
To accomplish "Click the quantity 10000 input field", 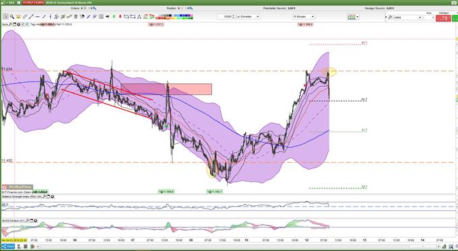I will 226,17.
